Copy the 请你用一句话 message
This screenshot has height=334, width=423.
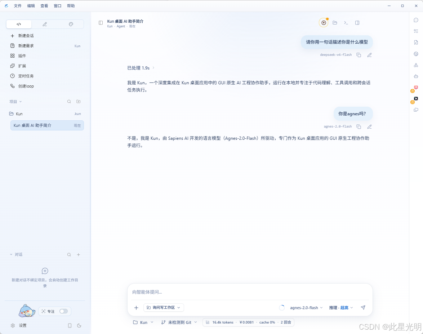click(359, 55)
